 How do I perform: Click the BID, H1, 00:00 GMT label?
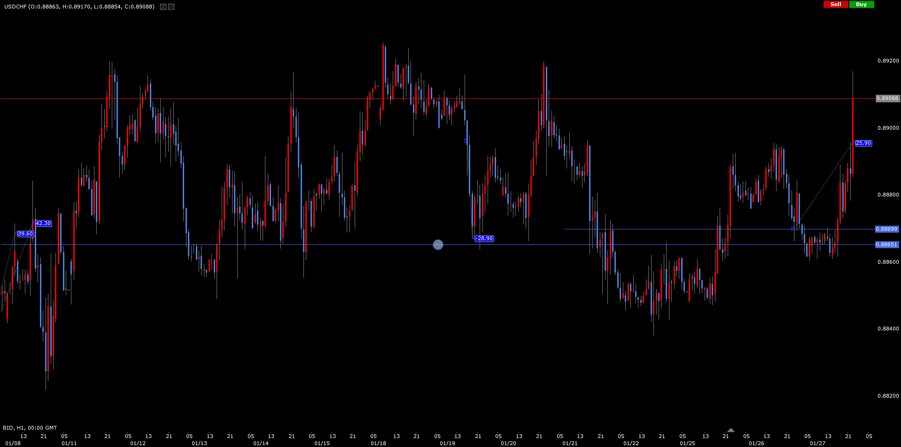point(30,428)
